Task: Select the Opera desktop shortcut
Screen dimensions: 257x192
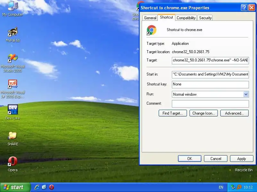Action: coord(13,164)
